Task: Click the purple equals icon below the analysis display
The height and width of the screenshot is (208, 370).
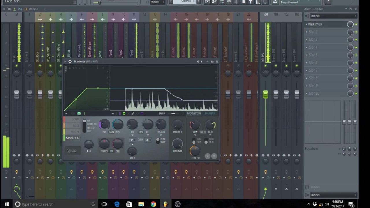Action: (x=142, y=114)
